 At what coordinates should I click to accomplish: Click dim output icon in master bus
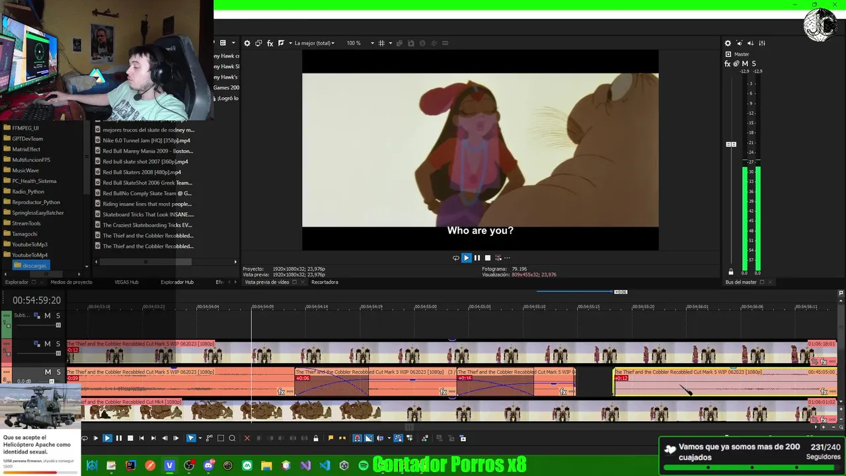click(750, 43)
